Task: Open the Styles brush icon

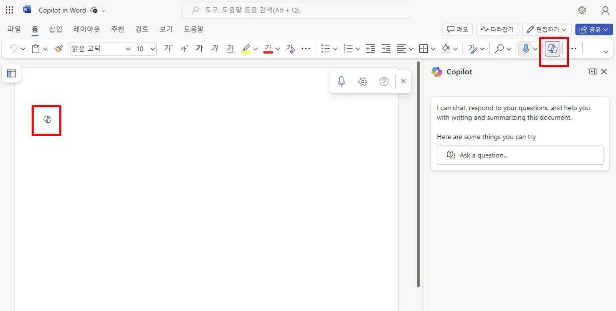Action: coord(473,49)
